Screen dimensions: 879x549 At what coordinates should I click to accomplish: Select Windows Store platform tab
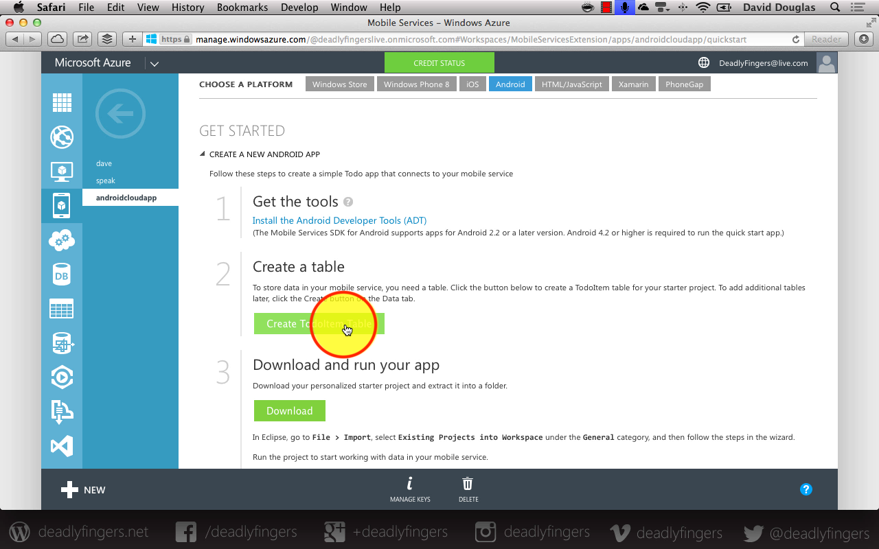[x=339, y=84]
